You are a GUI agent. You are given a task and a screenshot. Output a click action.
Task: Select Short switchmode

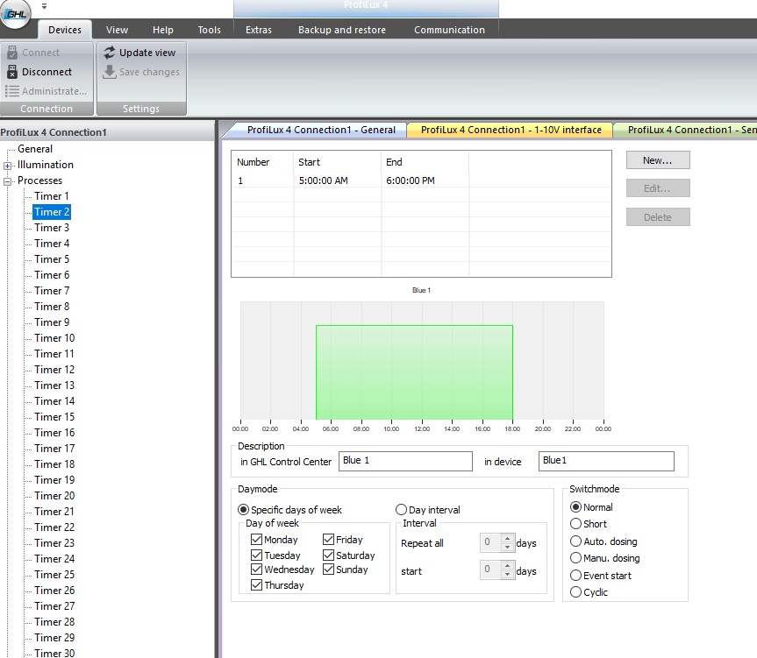(x=575, y=523)
